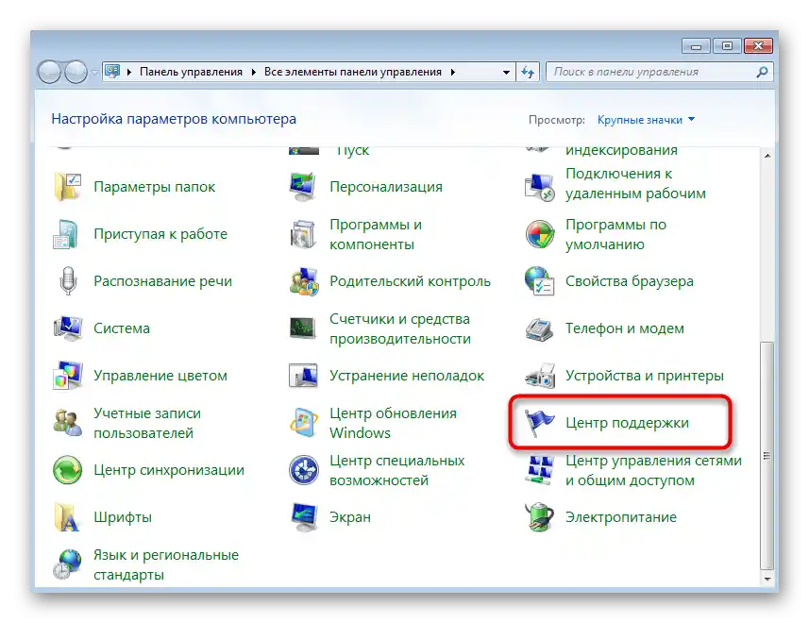This screenshot has width=809, height=623.
Task: Open the Центр обновления Windows icon
Action: (304, 423)
